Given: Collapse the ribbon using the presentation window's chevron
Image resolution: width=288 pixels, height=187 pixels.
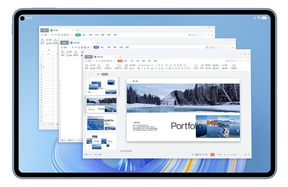Looking at the screenshot, I should coord(248,61).
